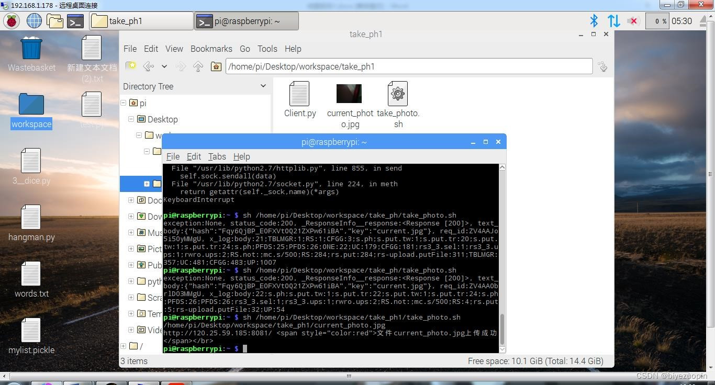The height and width of the screenshot is (385, 715).
Task: Expand the highlighted folder in directory tree
Action: click(x=147, y=184)
